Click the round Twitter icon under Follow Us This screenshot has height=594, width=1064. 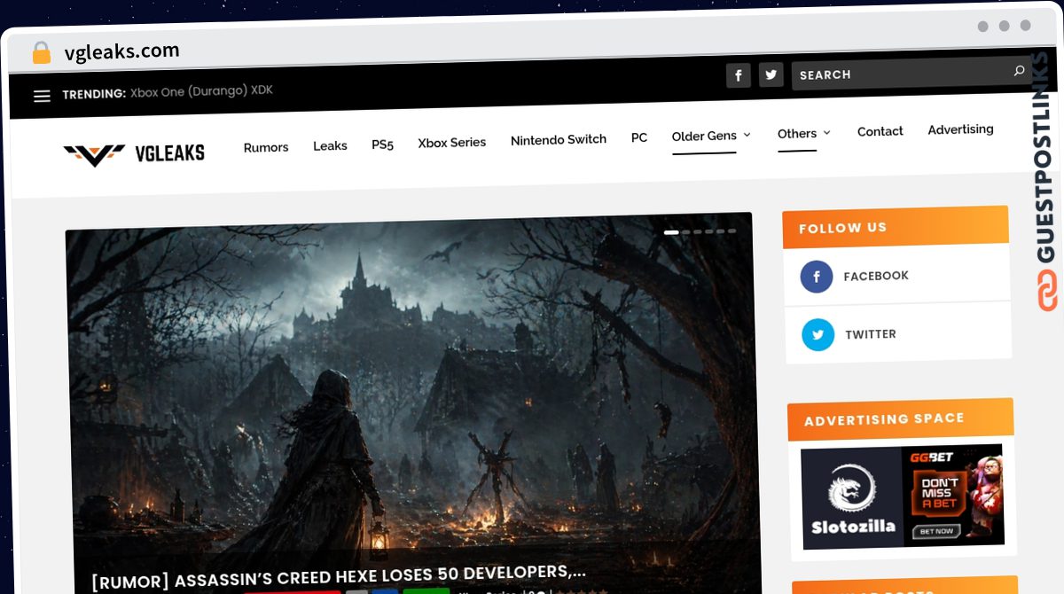tap(818, 335)
